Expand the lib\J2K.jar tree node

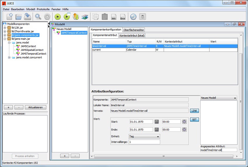tap(5, 28)
